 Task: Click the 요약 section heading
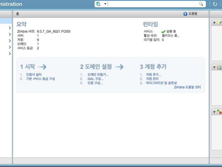(22, 24)
